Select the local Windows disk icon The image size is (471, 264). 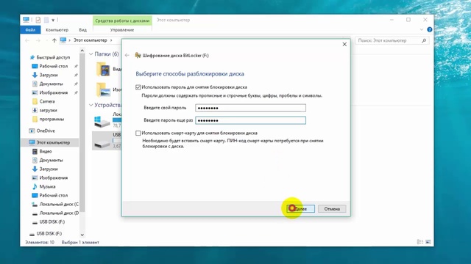[102, 121]
